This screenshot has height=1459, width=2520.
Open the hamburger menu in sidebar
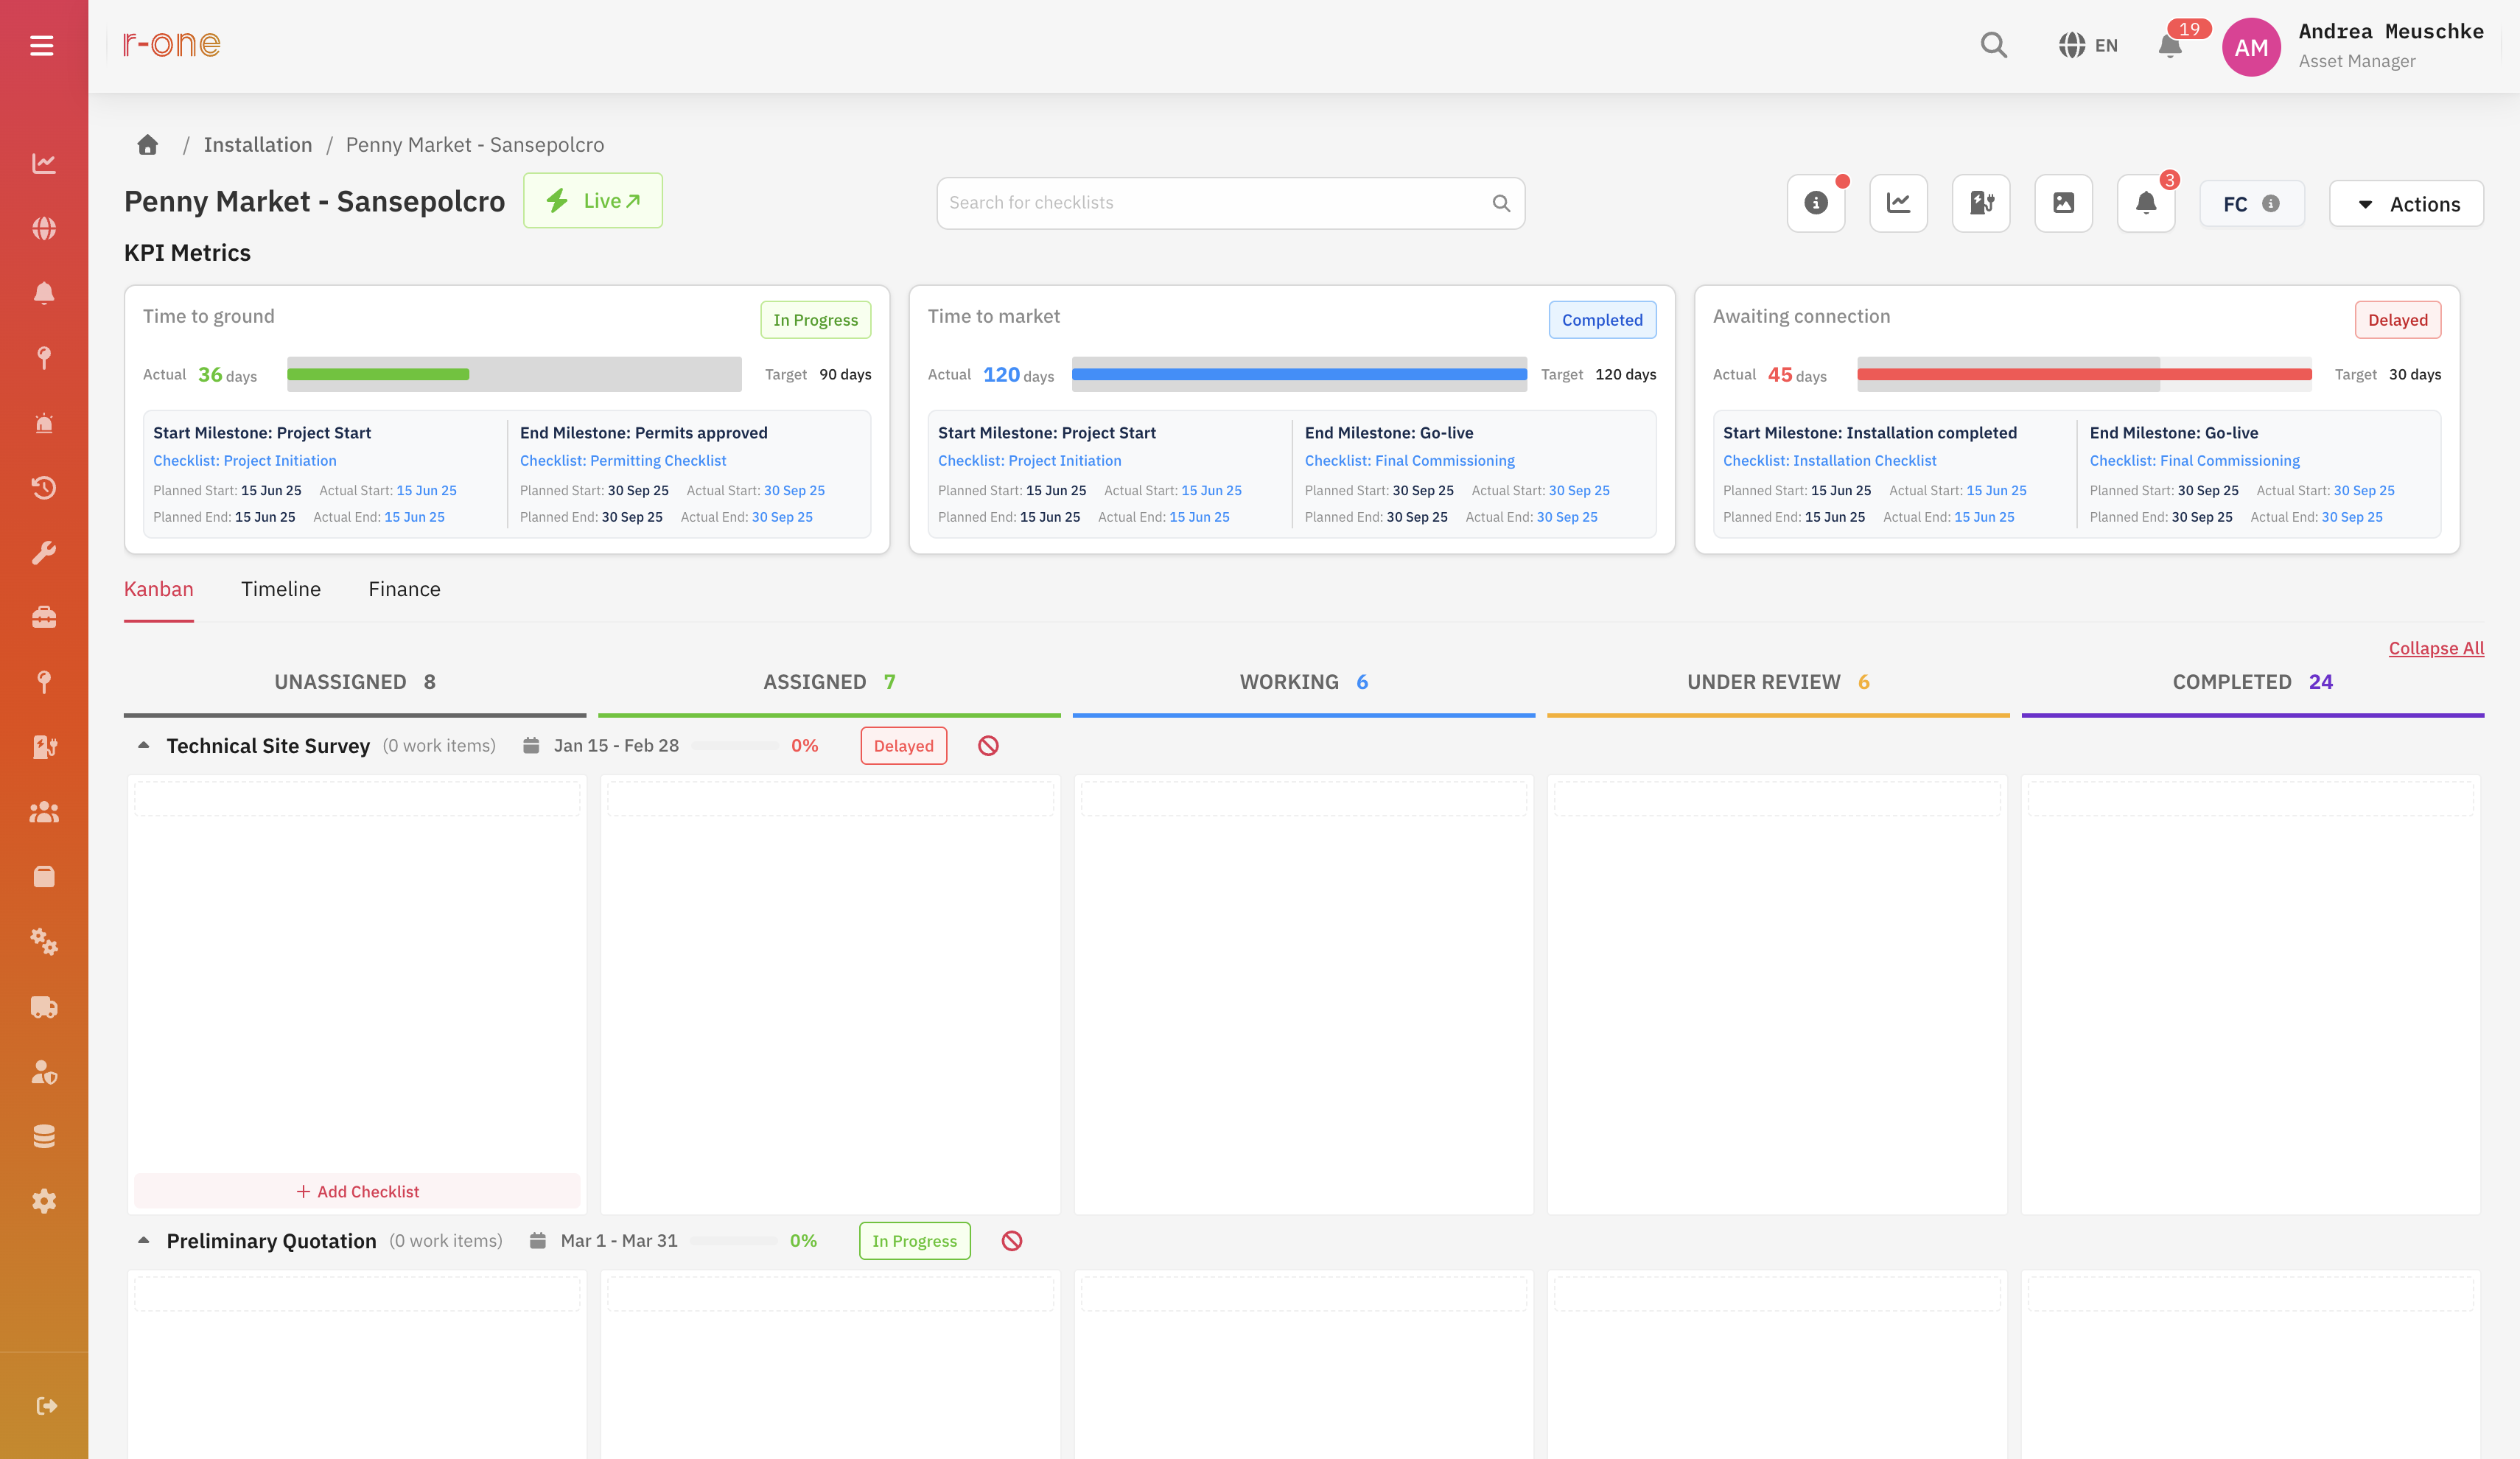(x=42, y=46)
